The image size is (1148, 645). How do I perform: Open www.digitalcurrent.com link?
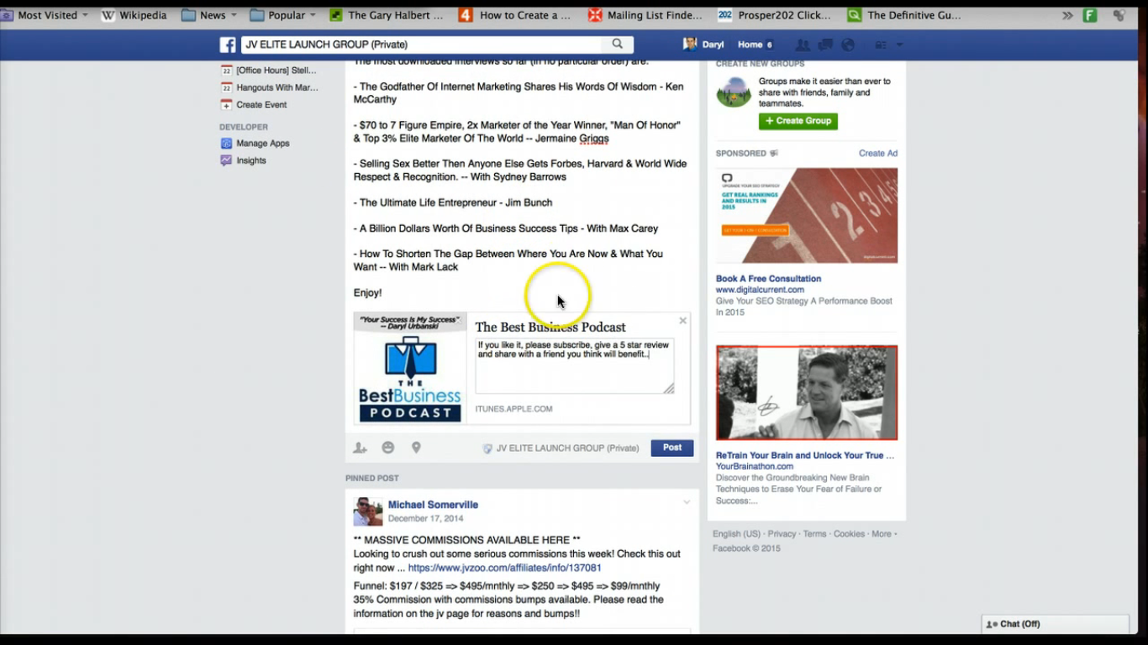pos(760,290)
